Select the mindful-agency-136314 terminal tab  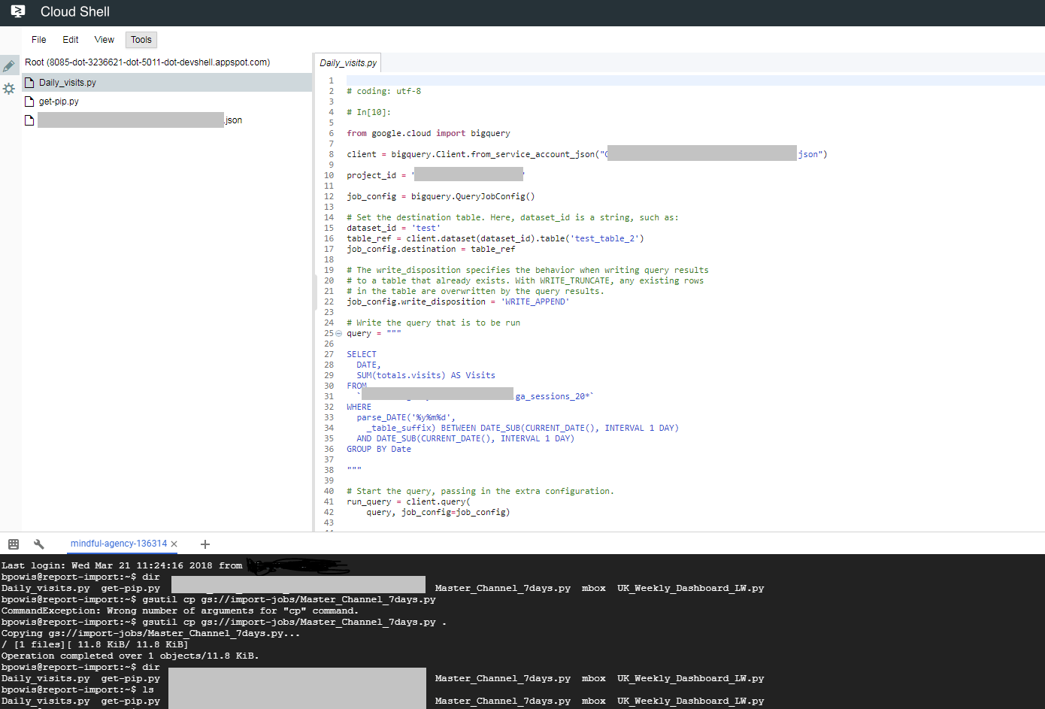coord(119,544)
